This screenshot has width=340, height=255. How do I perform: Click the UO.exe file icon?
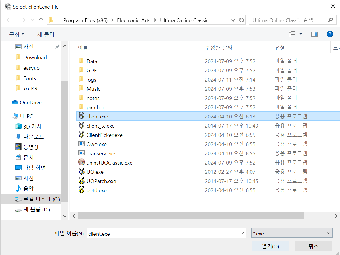(x=81, y=172)
